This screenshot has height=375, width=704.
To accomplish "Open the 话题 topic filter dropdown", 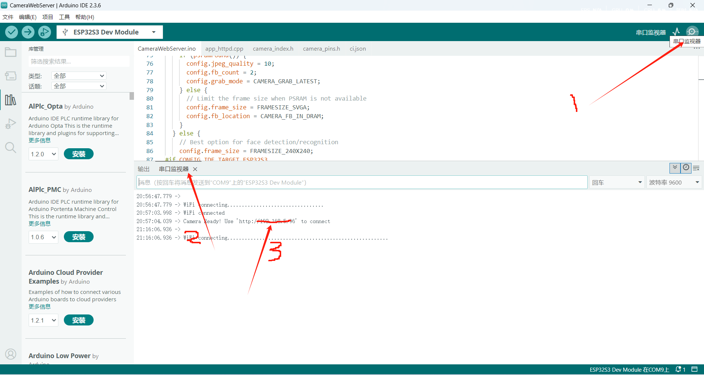I will point(79,86).
